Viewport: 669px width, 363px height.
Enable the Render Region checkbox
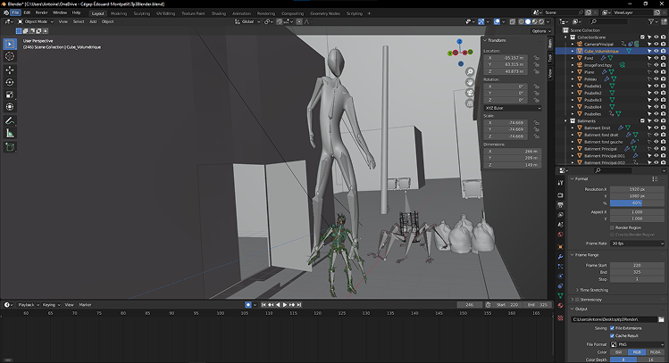[x=612, y=227]
